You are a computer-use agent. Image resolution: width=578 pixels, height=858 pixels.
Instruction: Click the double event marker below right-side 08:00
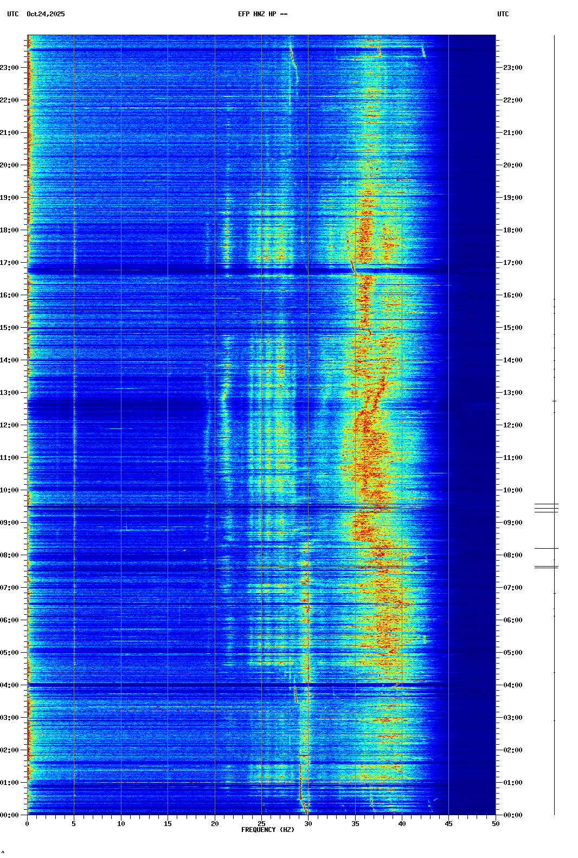pyautogui.click(x=546, y=567)
